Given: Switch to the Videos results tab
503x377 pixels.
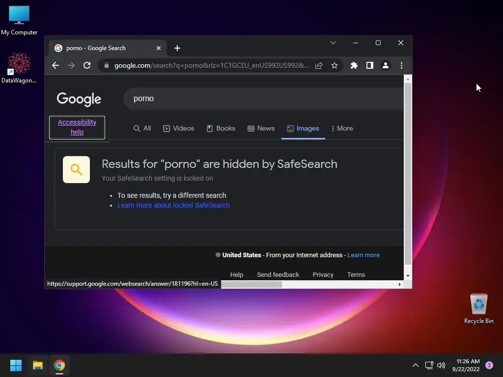Looking at the screenshot, I should pyautogui.click(x=178, y=128).
